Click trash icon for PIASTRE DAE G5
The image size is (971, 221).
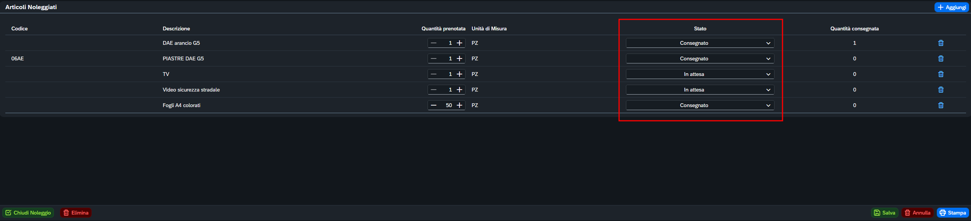(941, 58)
